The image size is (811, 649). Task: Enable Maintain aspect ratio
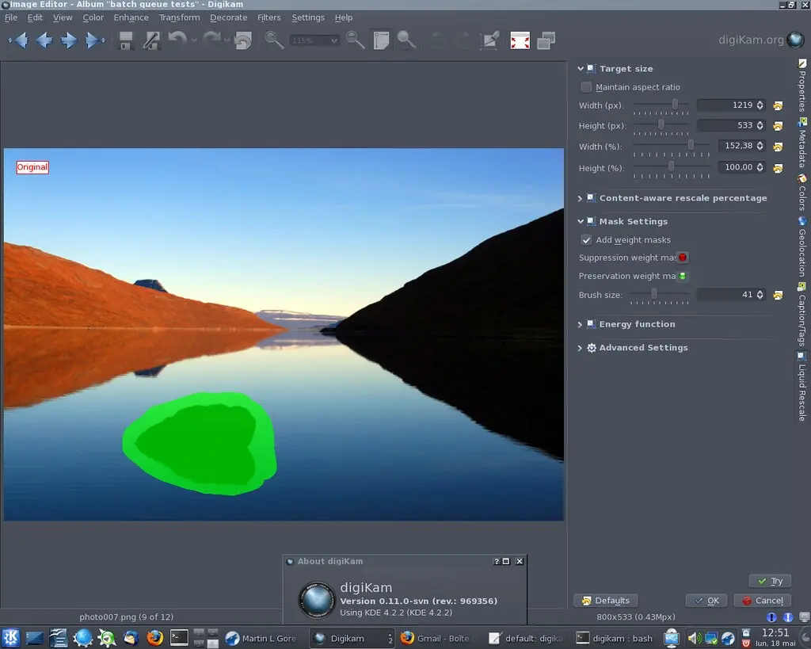click(585, 87)
